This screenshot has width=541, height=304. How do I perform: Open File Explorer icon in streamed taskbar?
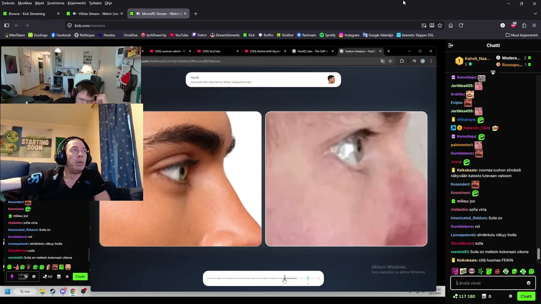(42, 291)
